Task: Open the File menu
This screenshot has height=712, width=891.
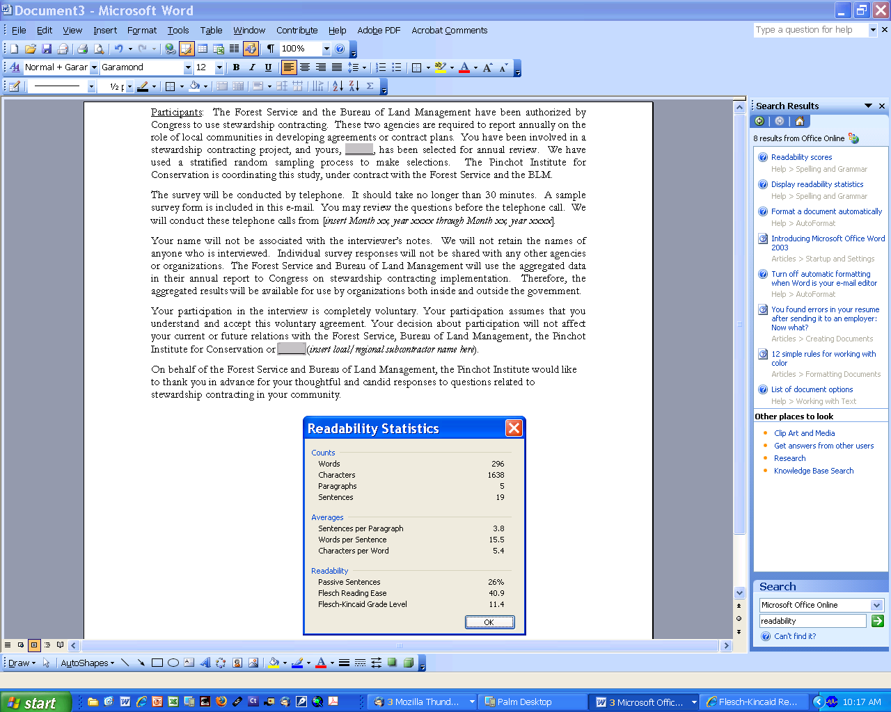Action: click(19, 30)
